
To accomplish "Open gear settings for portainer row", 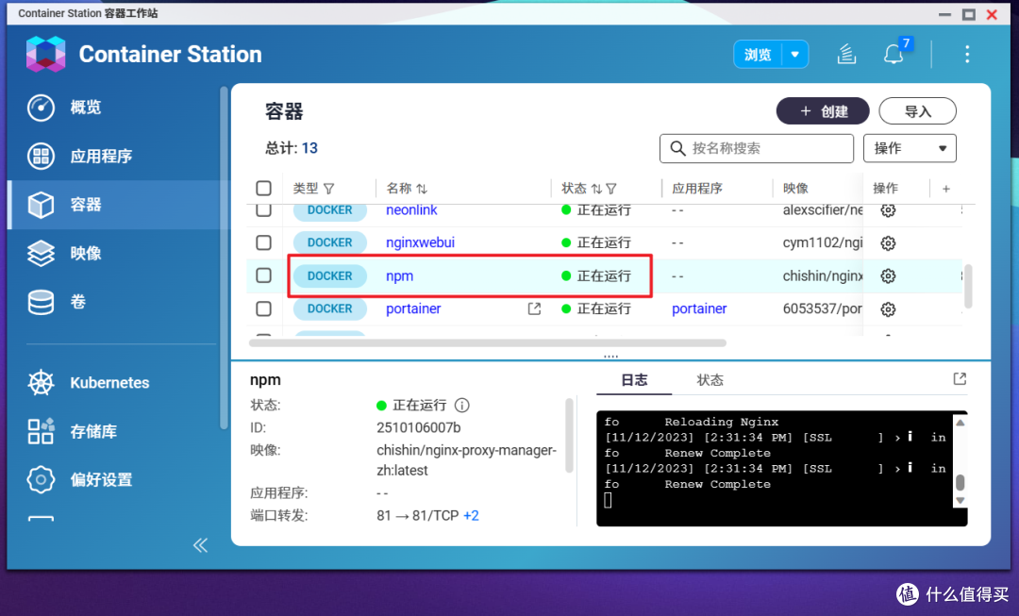I will click(x=888, y=309).
